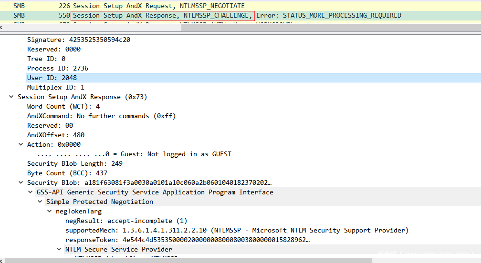
Task: Collapse the GSS-API Generic Security Service node
Action: (x=31, y=192)
